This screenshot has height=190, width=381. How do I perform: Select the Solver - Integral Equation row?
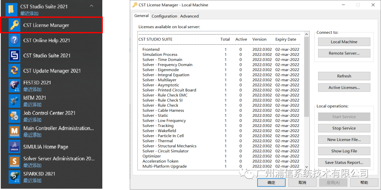tap(220, 75)
